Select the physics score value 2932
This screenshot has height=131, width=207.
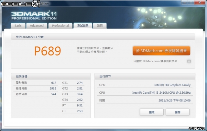pos(53,89)
